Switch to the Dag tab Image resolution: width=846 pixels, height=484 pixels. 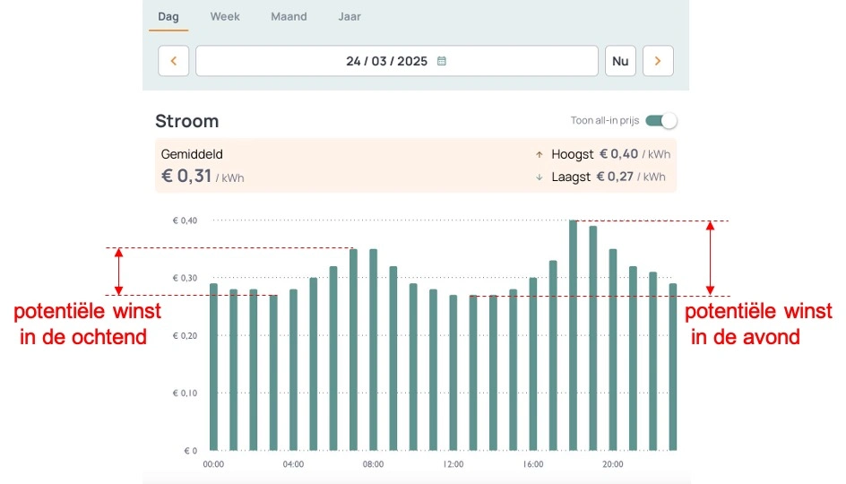[168, 17]
